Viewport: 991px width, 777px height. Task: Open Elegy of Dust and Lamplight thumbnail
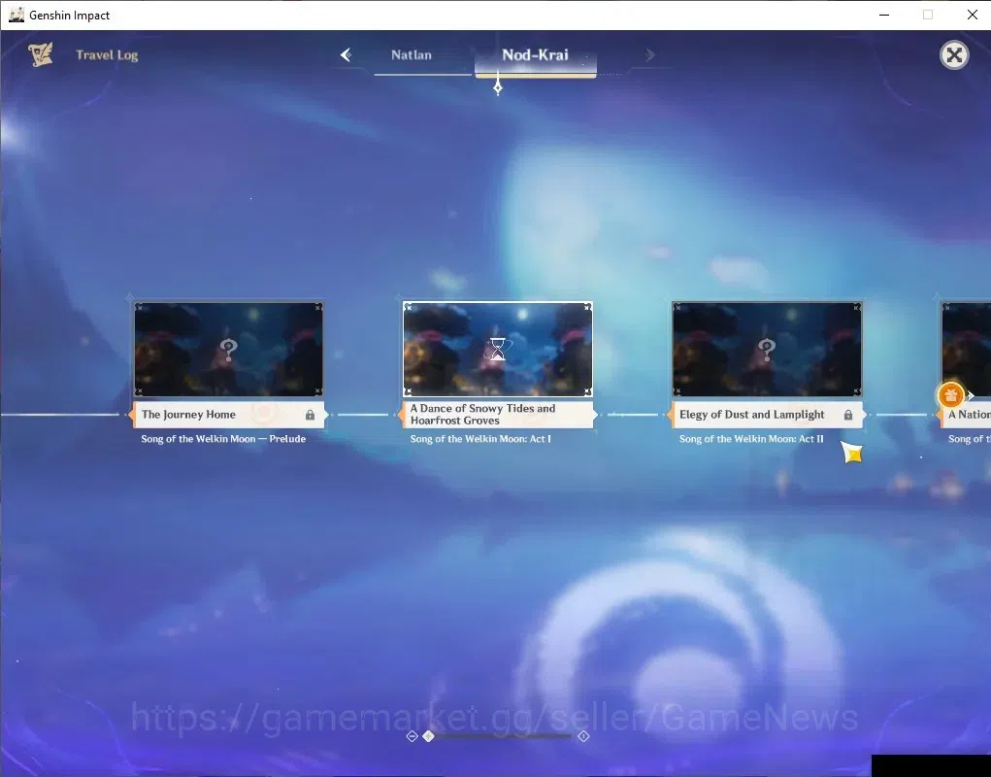coord(767,349)
